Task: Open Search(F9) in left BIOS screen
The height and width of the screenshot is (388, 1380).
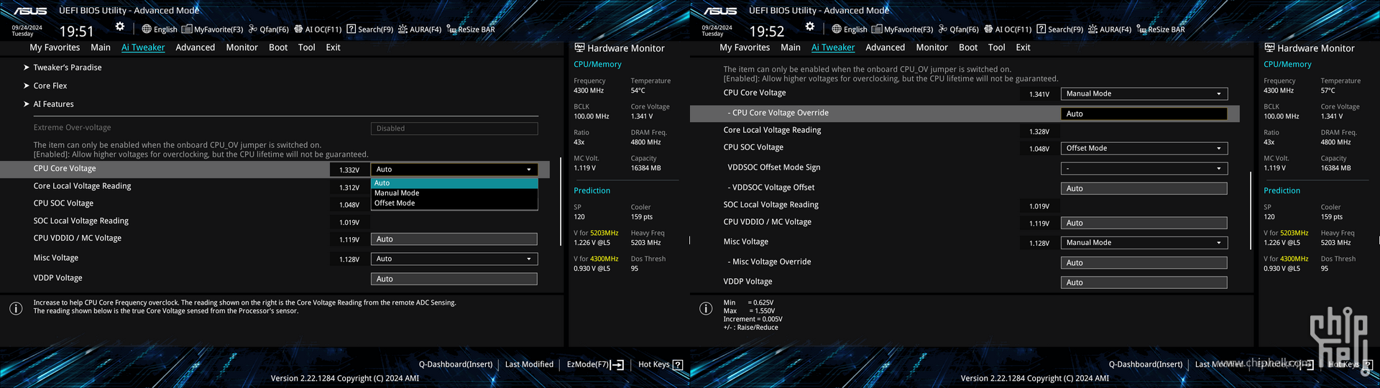Action: coord(369,29)
